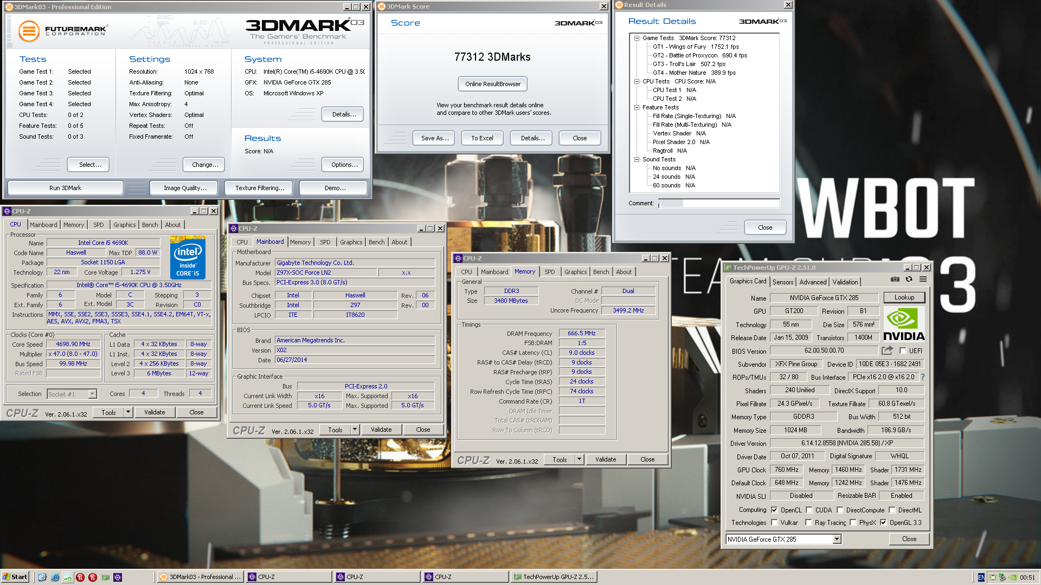
Task: Open the Validation tab in GPU-Z
Action: pyautogui.click(x=845, y=282)
